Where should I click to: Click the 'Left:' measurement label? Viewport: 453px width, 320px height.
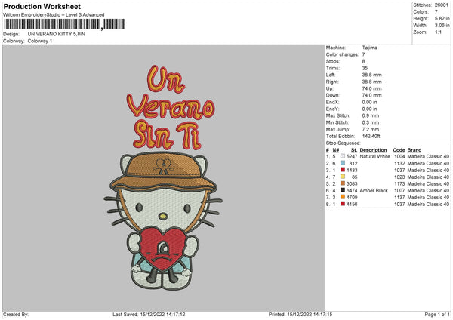pos(331,75)
